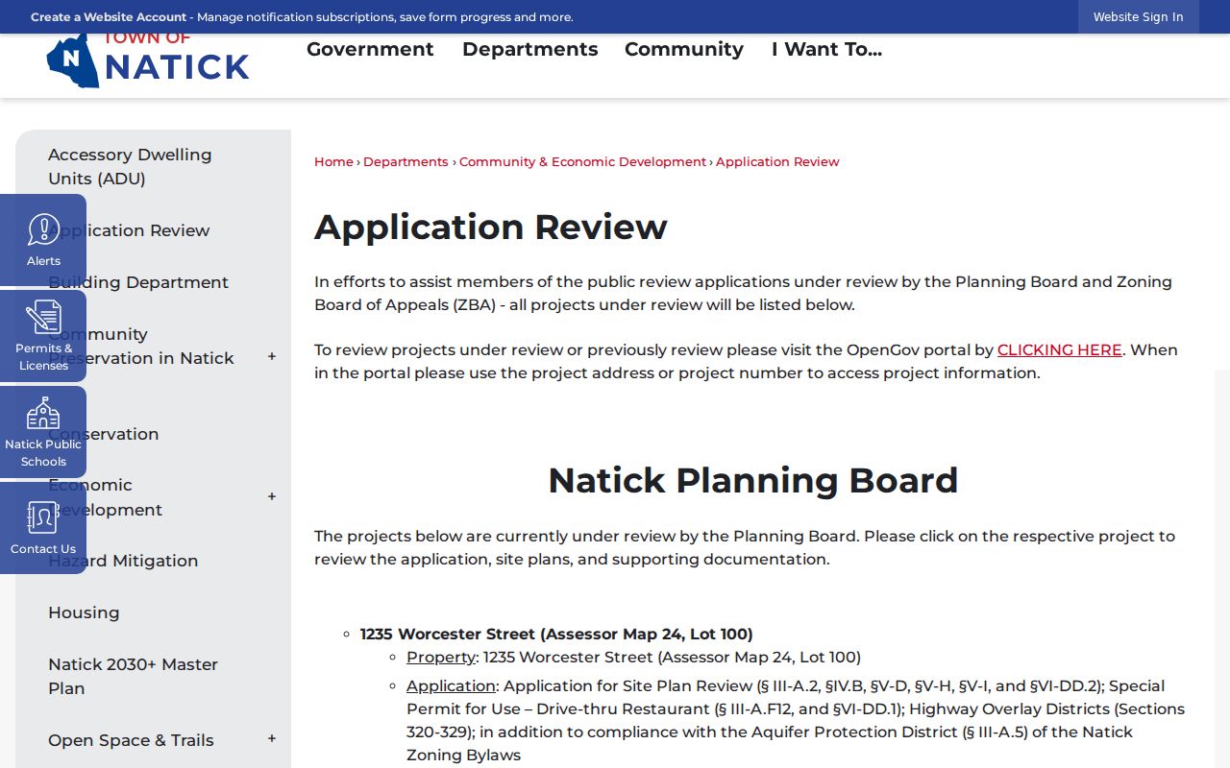Click the underlined Application label

(x=451, y=685)
